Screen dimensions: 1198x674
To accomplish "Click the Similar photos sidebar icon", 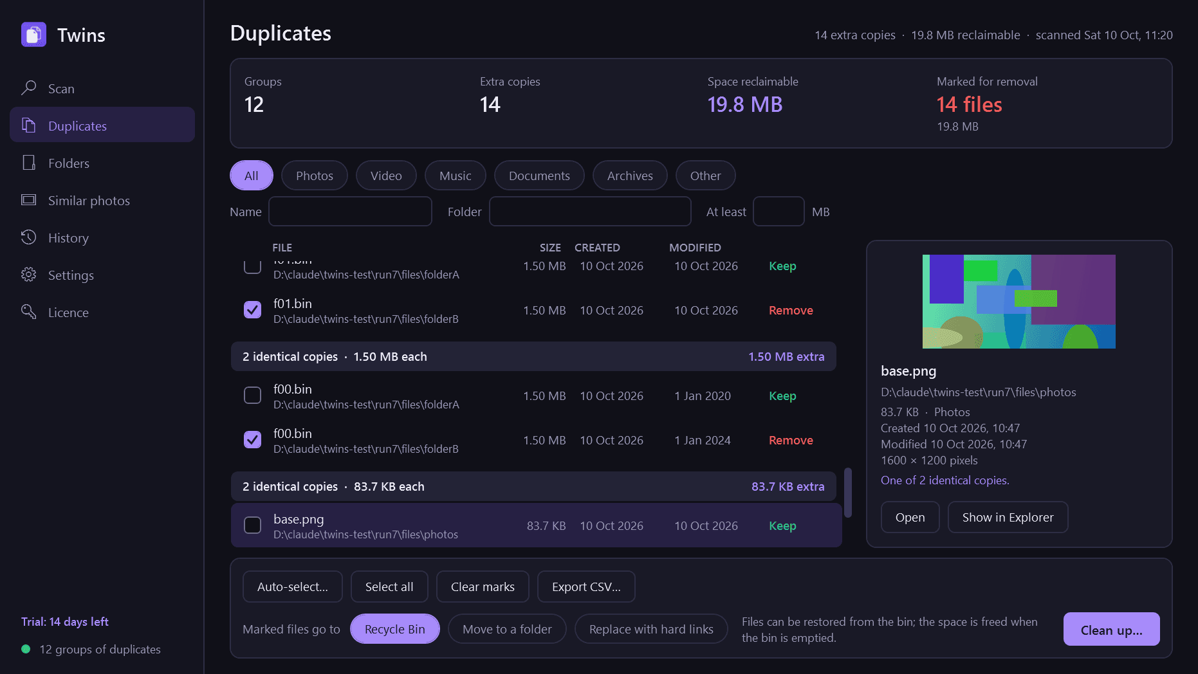I will coord(28,200).
